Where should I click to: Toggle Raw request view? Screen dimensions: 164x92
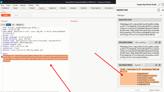pyautogui.click(x=8, y=25)
